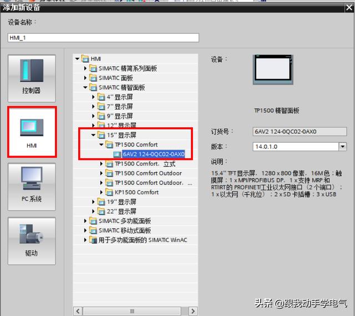
Task: Expand the 4'' 显示屏 folder
Action: click(x=93, y=97)
